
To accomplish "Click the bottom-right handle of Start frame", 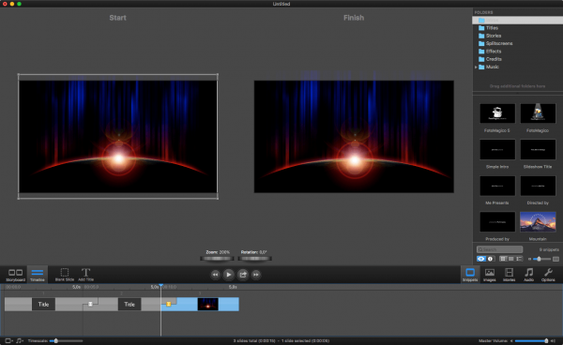I will [218, 198].
